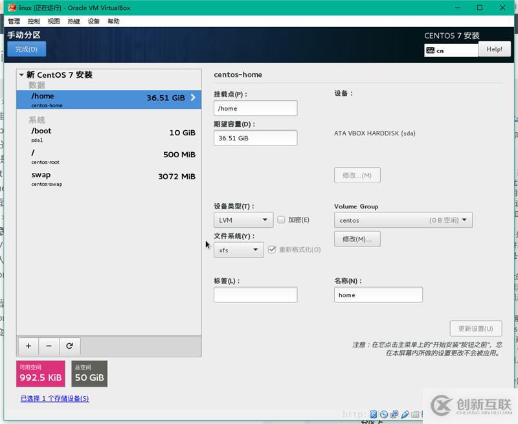Click the 期望容量 36.51 GiB field
Screen dimensions: 518x424
pyautogui.click(x=255, y=138)
